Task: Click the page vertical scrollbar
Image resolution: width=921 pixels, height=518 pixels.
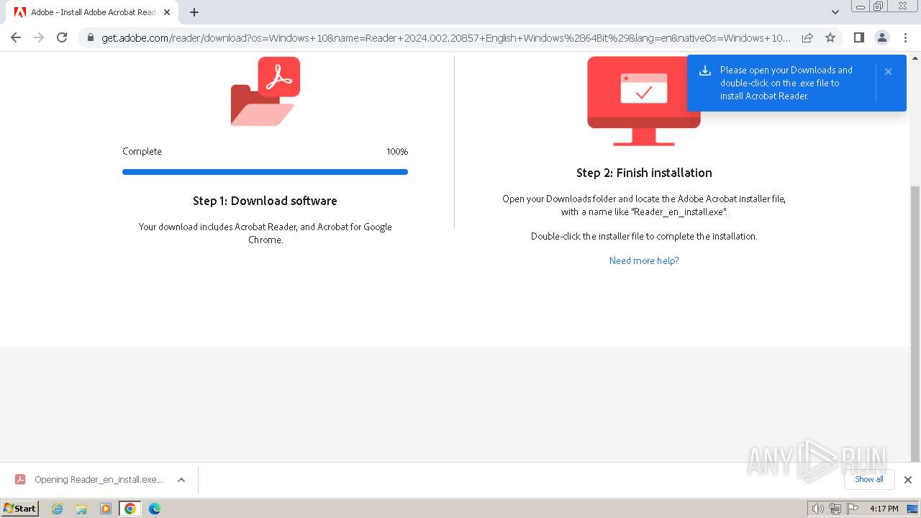Action: [915, 324]
